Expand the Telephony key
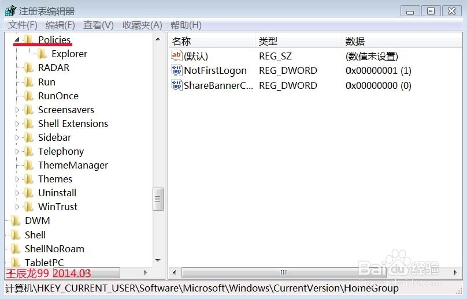This screenshot has height=299, width=467. click(17, 151)
